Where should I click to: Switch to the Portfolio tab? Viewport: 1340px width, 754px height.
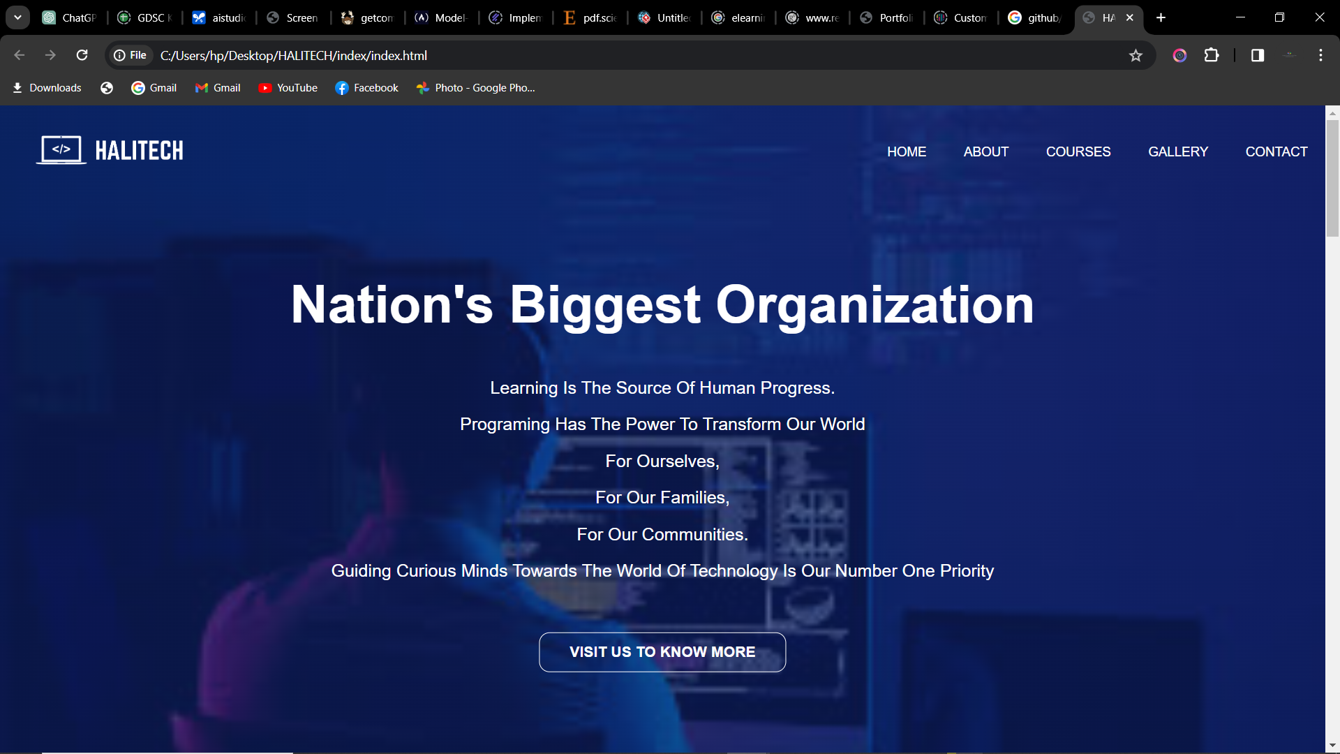(x=886, y=17)
